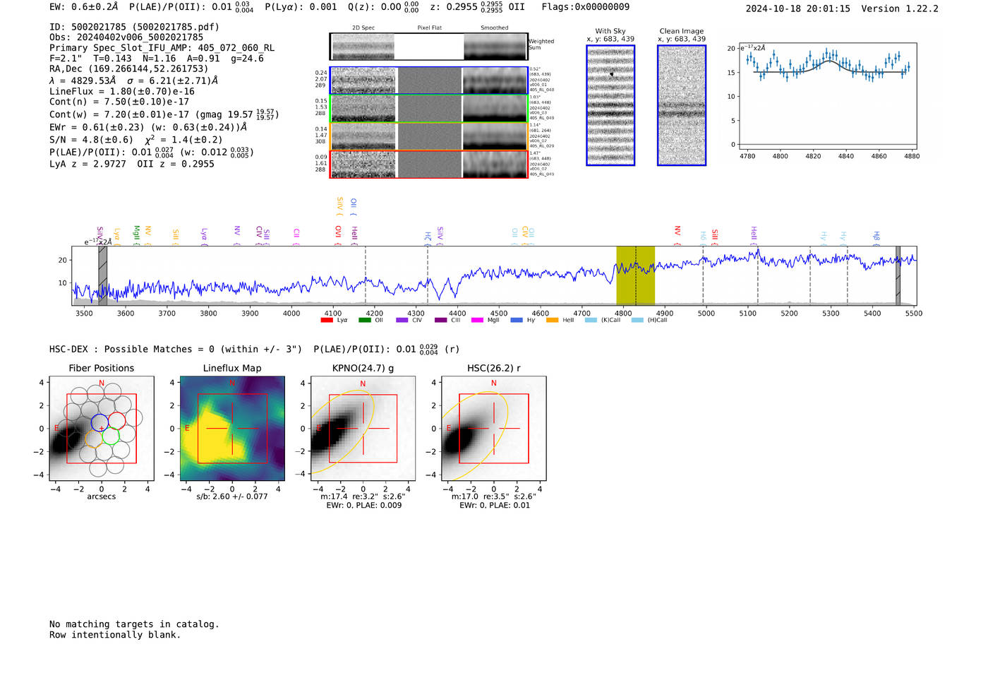988x673 pixels.
Task: Click the blue fiber circle in Fiber Positions
Action: pos(100,423)
